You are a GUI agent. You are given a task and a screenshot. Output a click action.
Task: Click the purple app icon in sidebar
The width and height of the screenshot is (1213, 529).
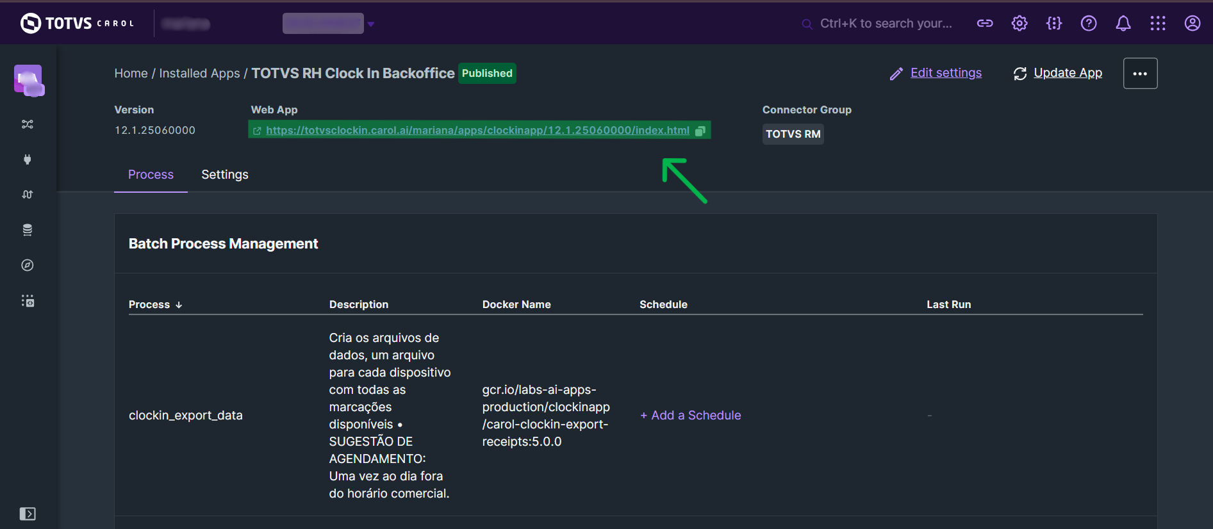28,80
